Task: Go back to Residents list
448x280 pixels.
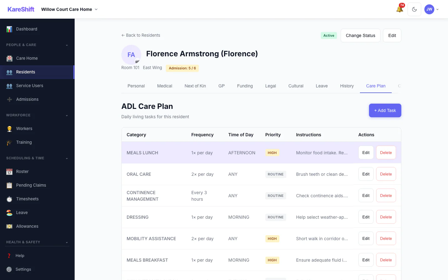Action: click(141, 35)
